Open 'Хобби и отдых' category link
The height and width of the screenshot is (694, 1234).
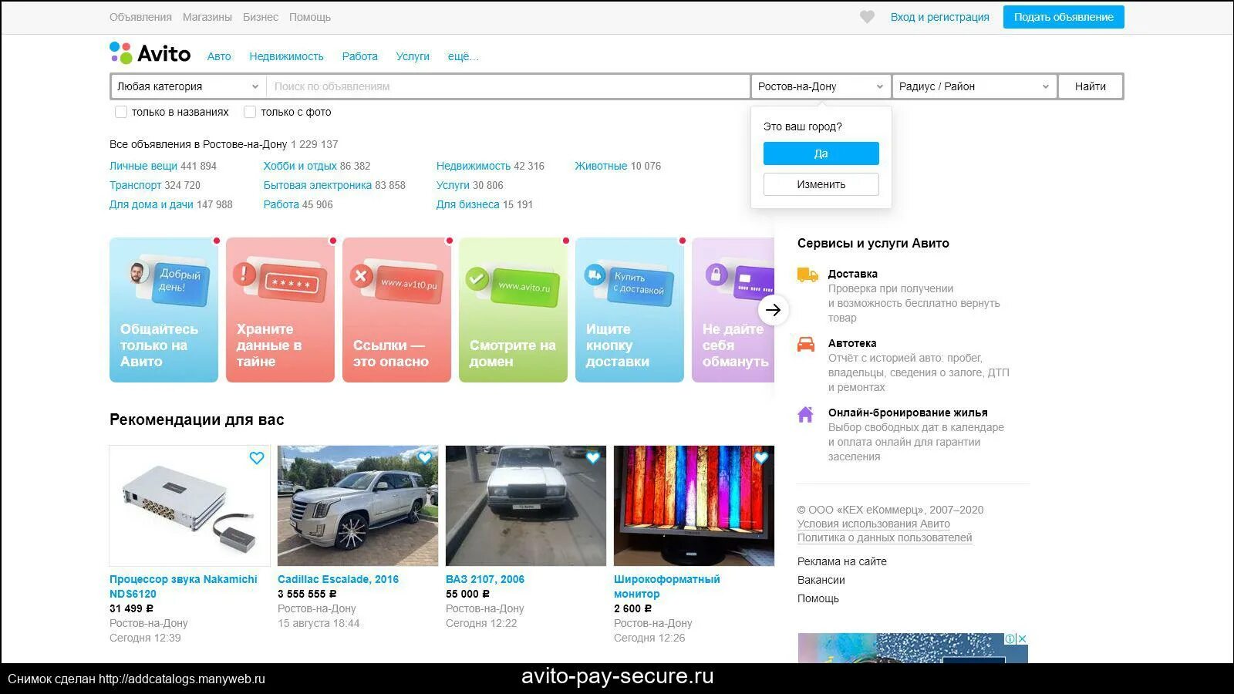(300, 166)
